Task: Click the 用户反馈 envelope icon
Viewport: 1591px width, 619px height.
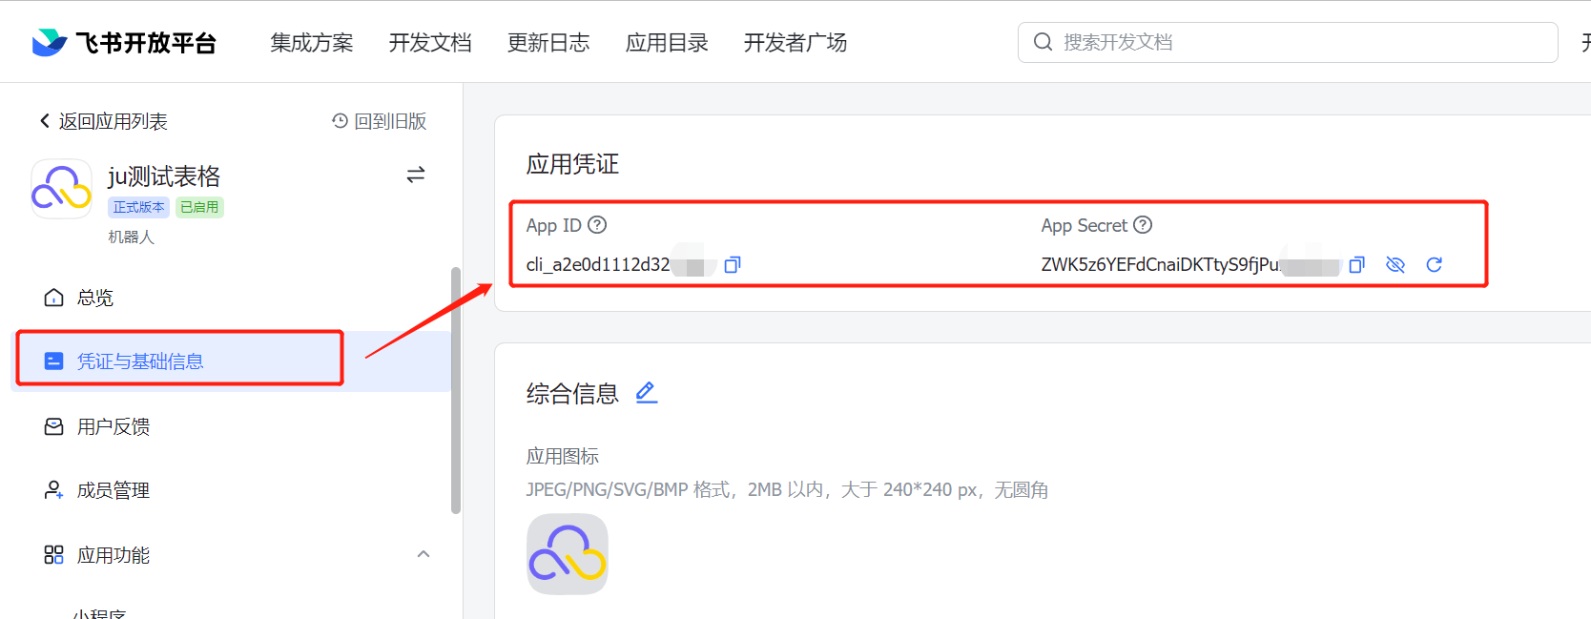Action: (x=54, y=426)
